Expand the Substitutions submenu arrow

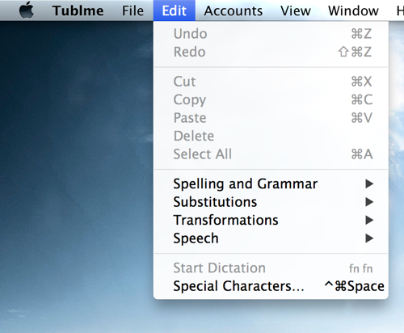click(369, 202)
